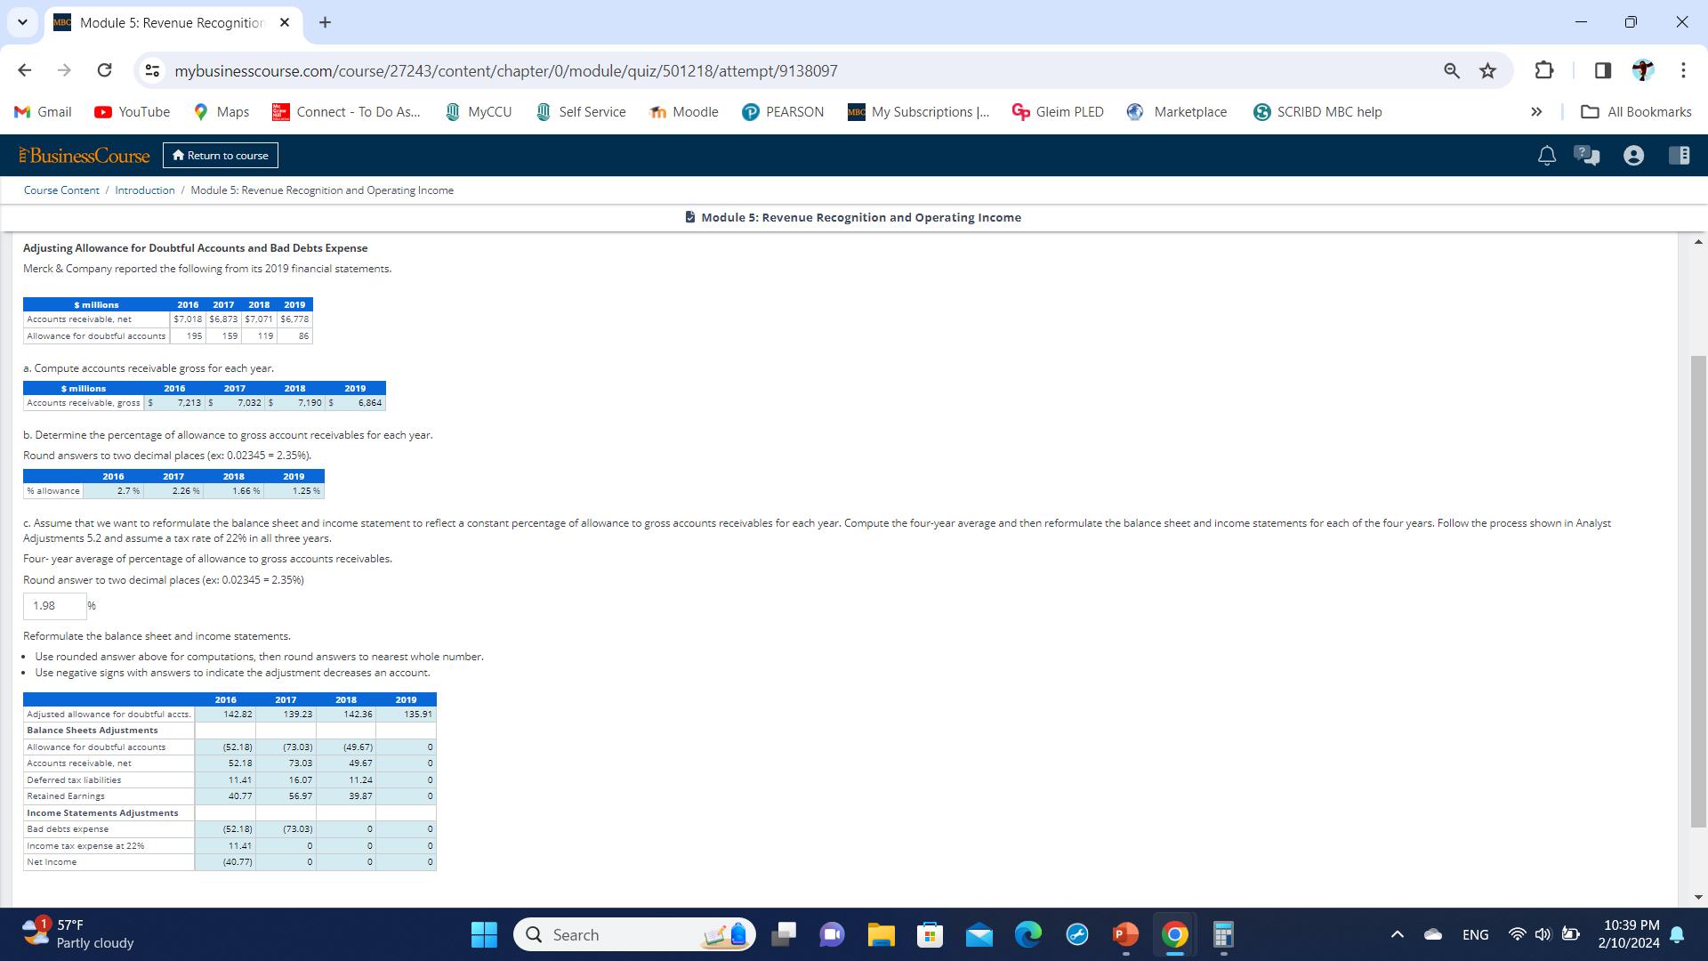Click the notifications bell icon
The image size is (1708, 961).
pos(1547,155)
